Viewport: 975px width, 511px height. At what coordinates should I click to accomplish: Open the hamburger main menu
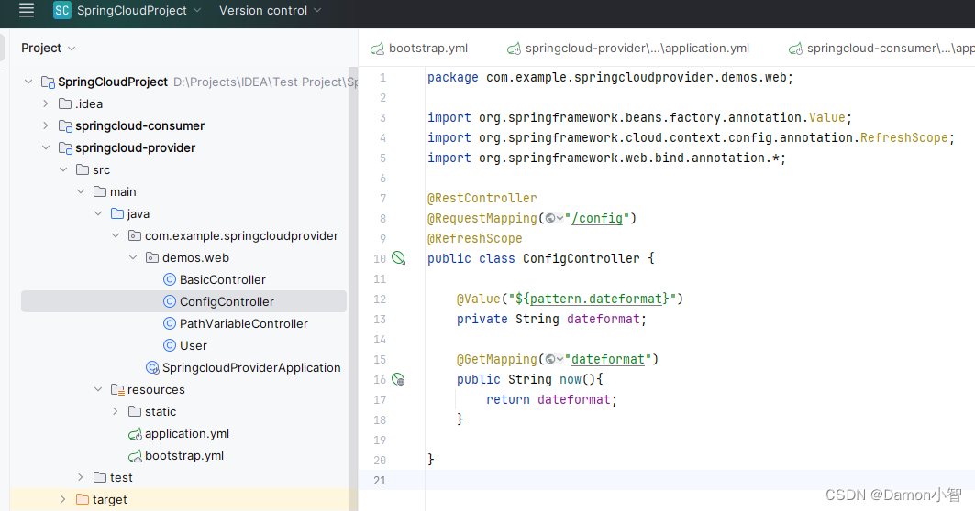tap(26, 11)
